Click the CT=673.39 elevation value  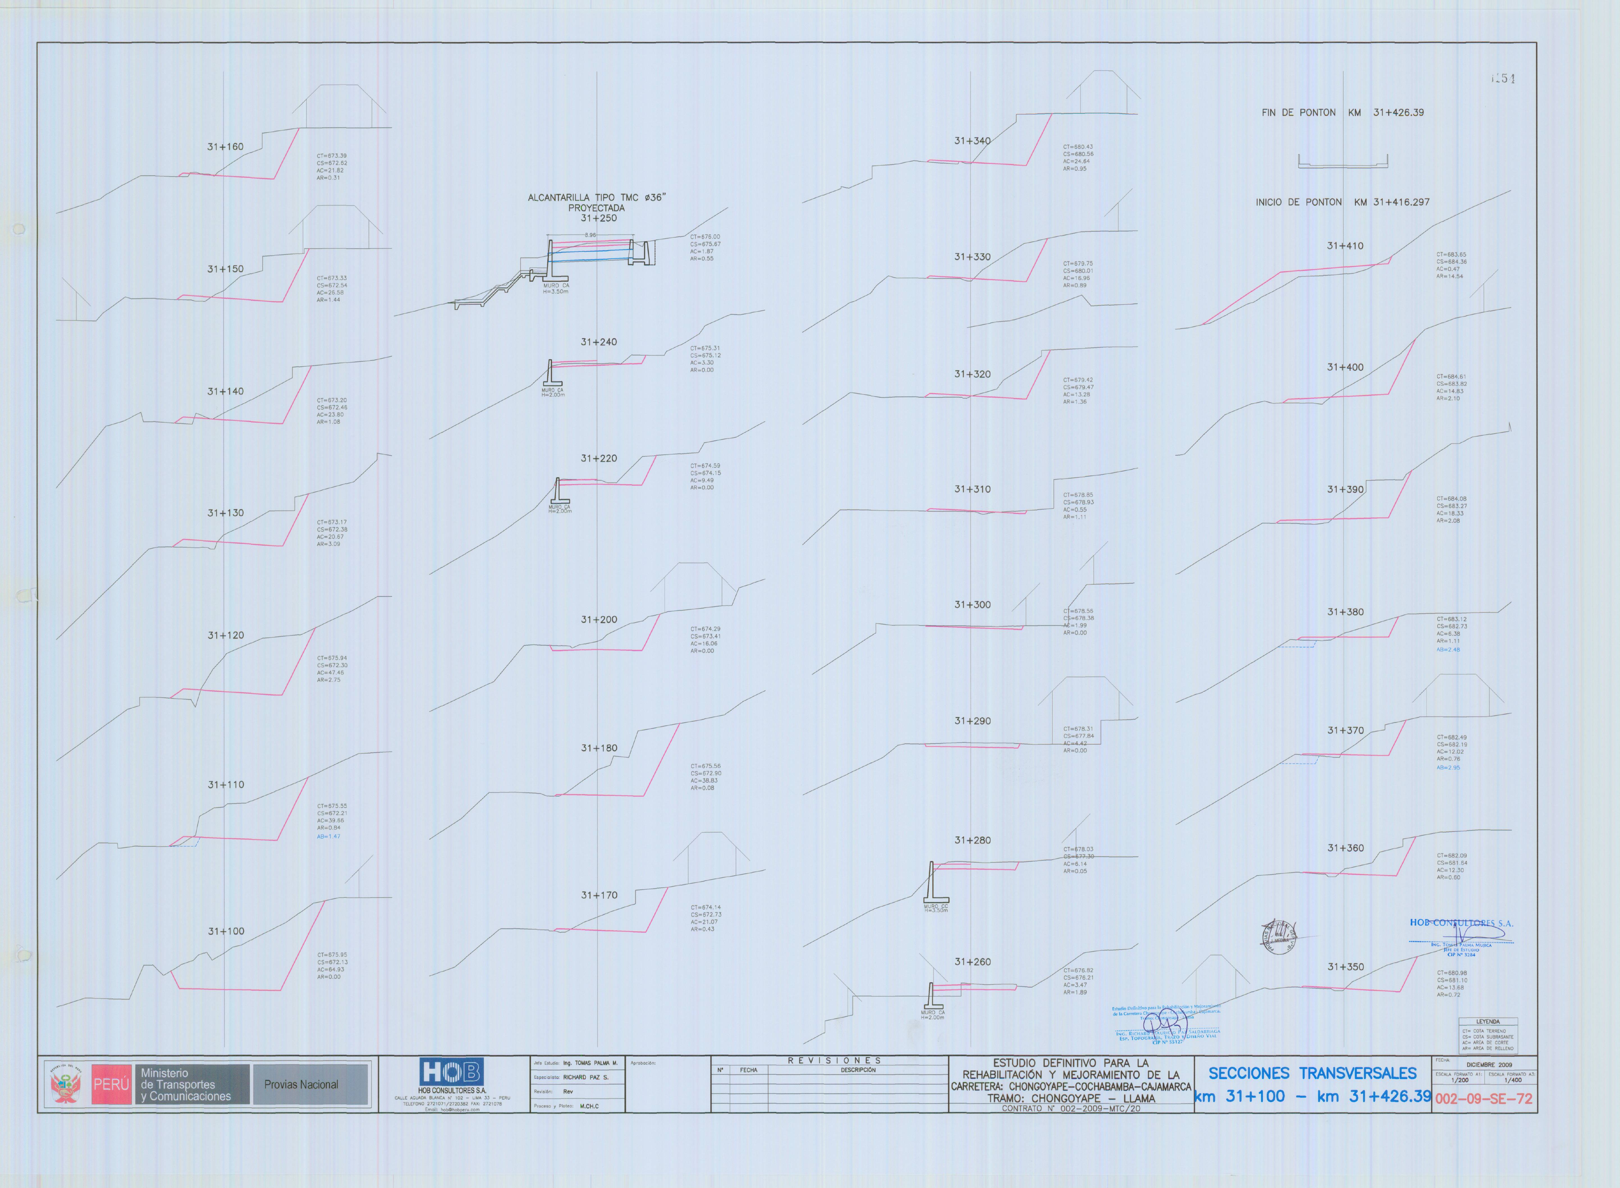tap(331, 156)
